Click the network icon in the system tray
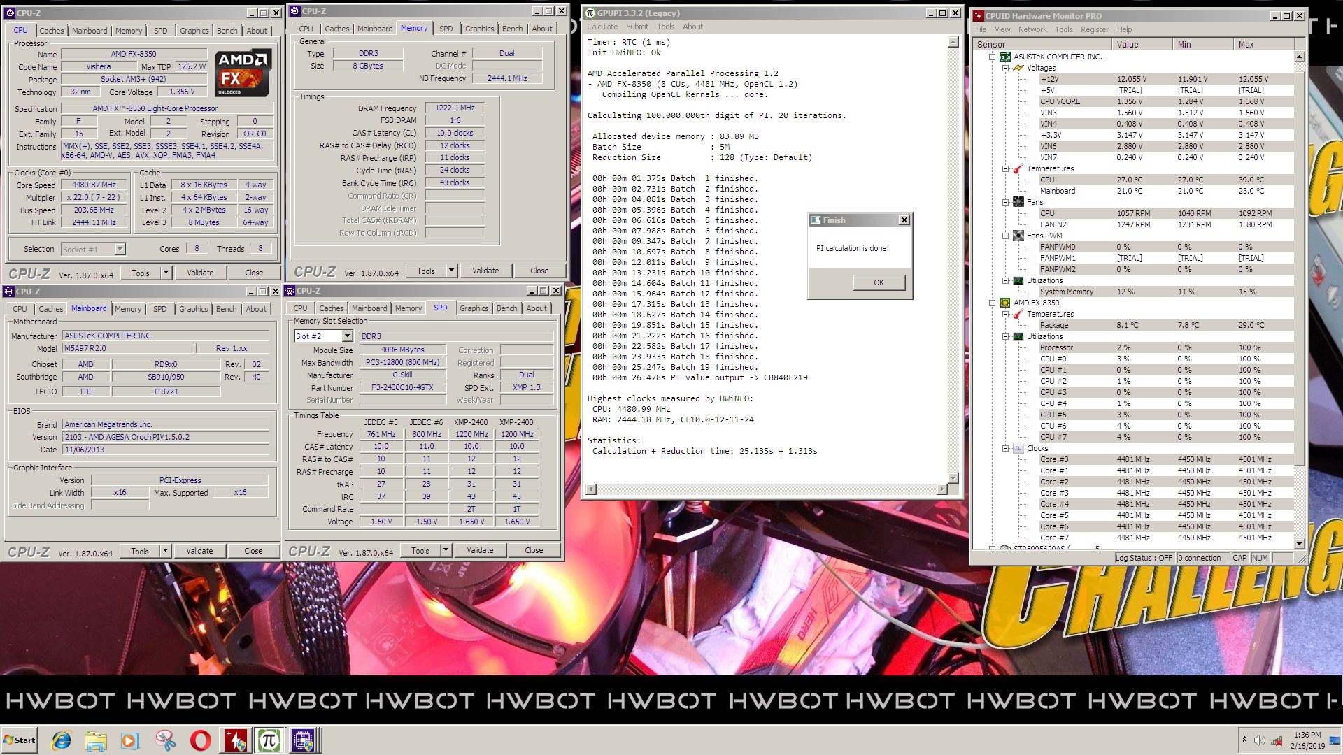Screen dimensions: 1343x755 pyautogui.click(x=1277, y=740)
